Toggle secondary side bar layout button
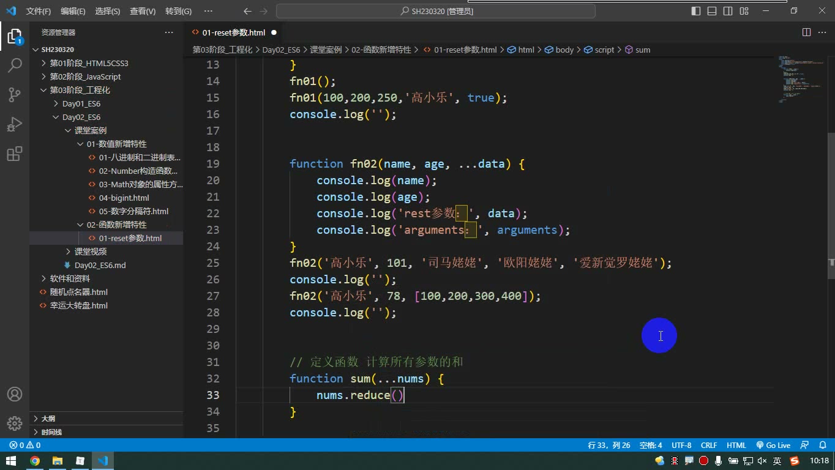835x470 pixels. point(728,11)
